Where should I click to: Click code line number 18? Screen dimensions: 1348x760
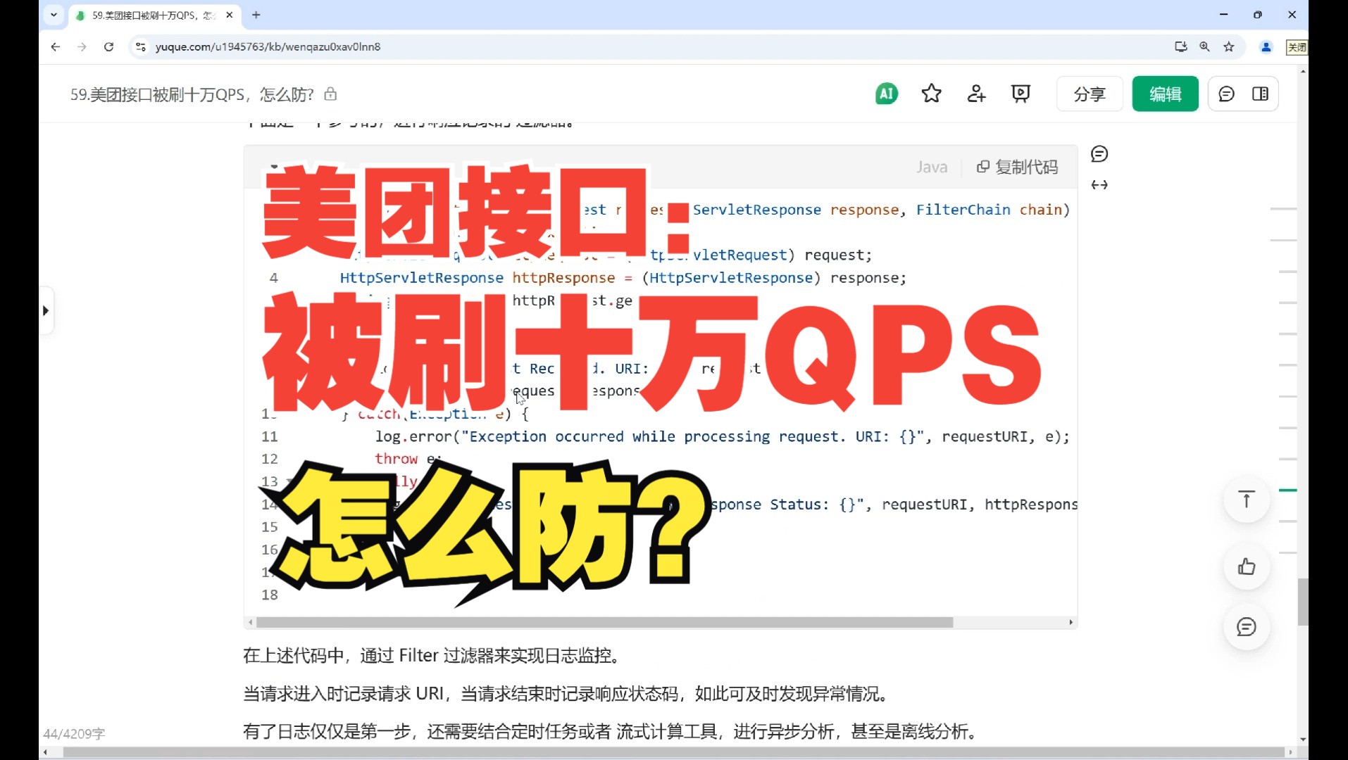coord(270,595)
